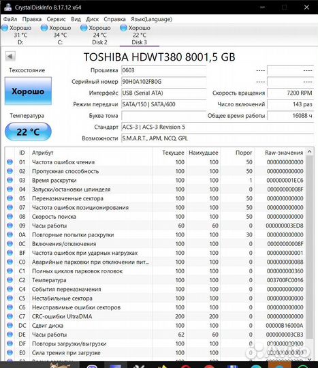Select raw value 003700FC0016
318x368 pixels.
pos(285,280)
